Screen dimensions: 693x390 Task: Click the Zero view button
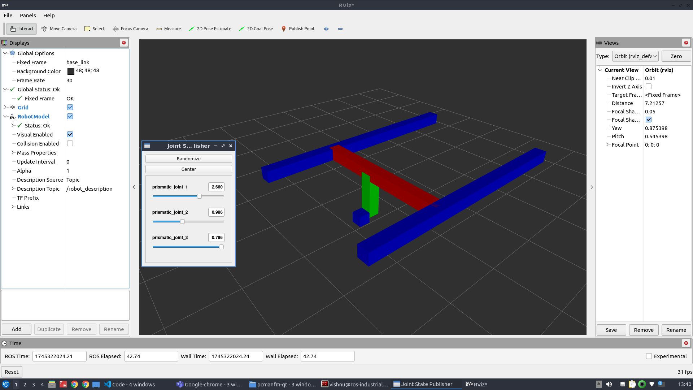[x=676, y=56]
